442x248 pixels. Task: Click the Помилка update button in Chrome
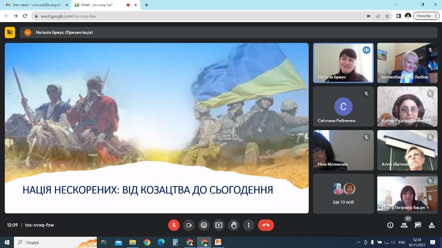click(x=423, y=16)
